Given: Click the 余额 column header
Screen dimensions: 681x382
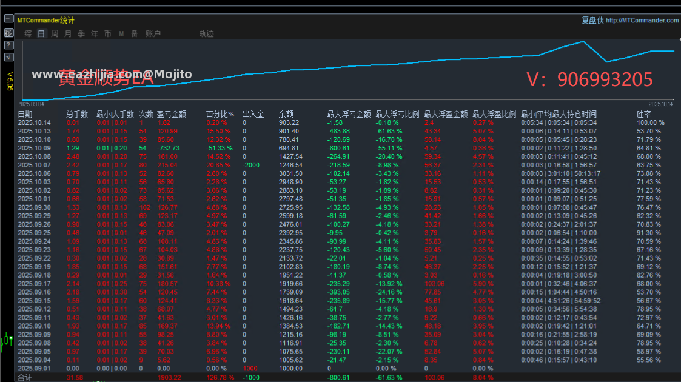Looking at the screenshot, I should point(286,114).
